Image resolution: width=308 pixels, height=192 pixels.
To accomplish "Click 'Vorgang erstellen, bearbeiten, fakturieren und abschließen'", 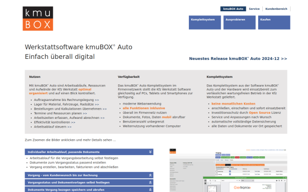I will point(74,167).
